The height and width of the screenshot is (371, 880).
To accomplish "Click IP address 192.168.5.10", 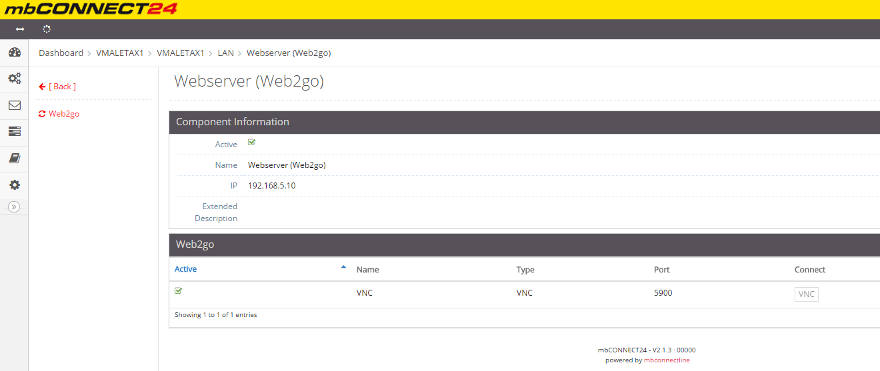I will (x=272, y=186).
